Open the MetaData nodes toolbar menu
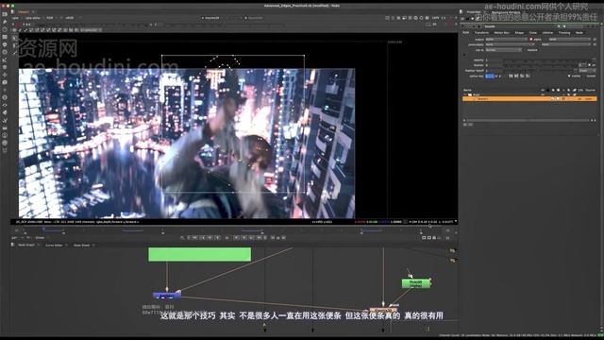The image size is (604, 340). [5, 112]
